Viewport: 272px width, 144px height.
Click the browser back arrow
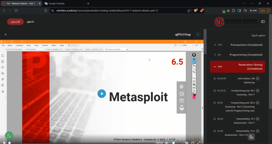[x=4, y=11]
